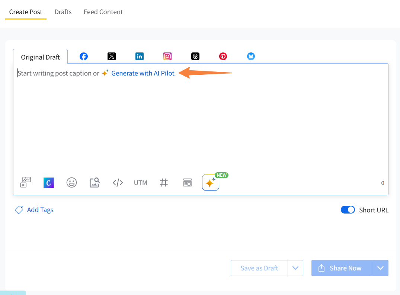This screenshot has height=295, width=400.
Task: Open the Canva design icon
Action: click(x=49, y=183)
